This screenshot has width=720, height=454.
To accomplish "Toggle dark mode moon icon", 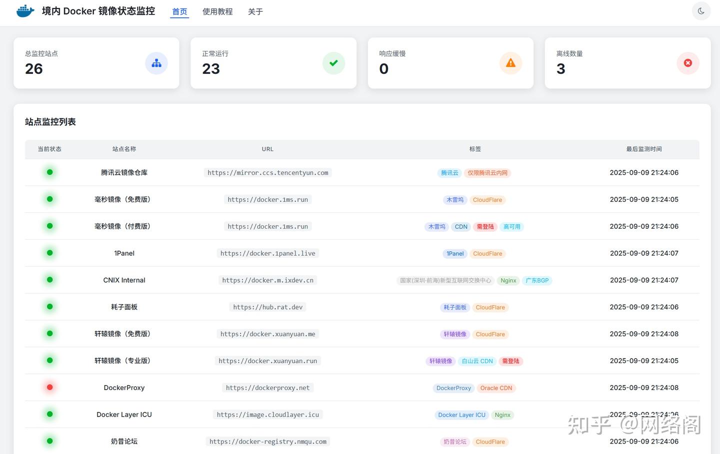I will click(x=701, y=11).
